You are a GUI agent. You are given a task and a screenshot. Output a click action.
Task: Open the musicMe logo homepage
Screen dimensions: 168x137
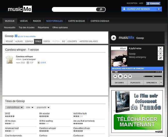(20, 9)
